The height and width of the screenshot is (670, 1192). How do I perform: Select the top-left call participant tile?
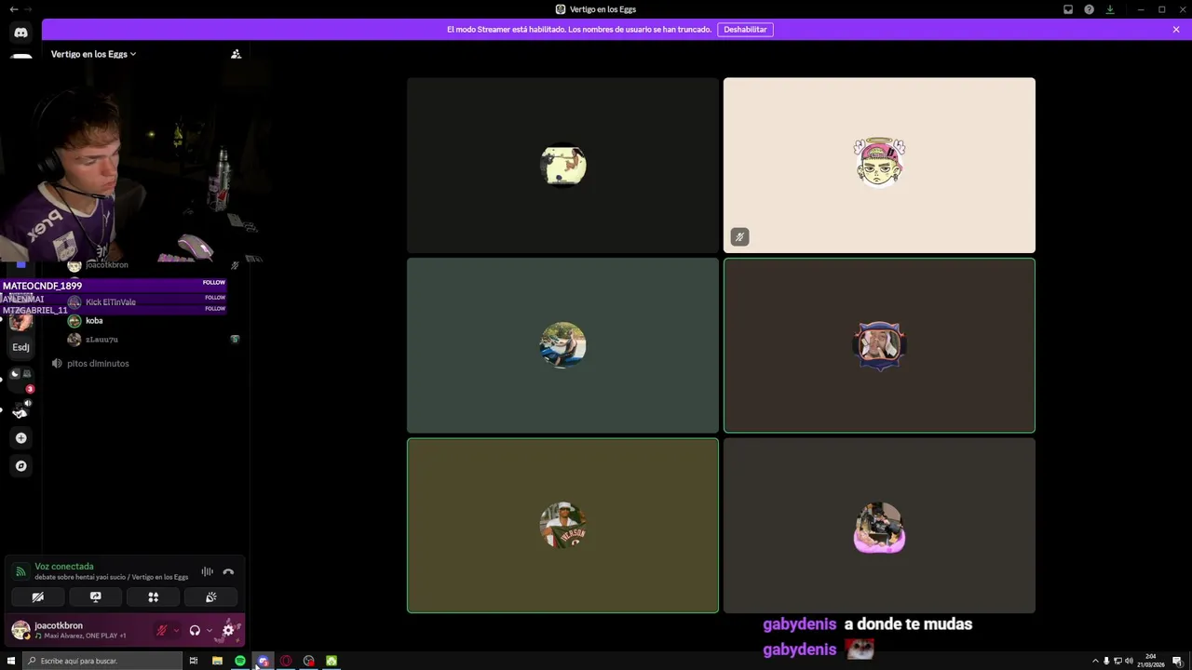[x=562, y=165]
